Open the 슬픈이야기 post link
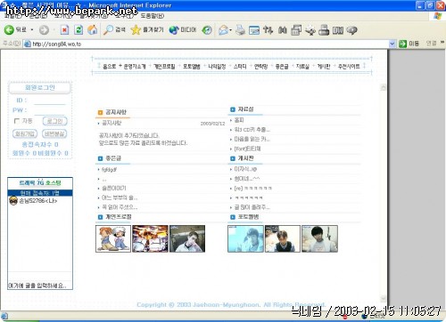Image resolution: width=446 pixels, height=322 pixels. click(x=114, y=189)
